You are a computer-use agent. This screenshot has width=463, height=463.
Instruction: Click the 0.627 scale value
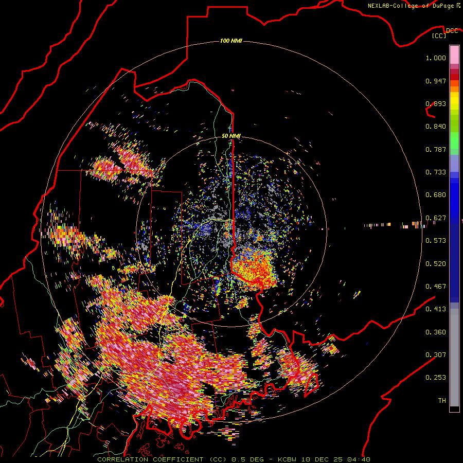point(436,218)
